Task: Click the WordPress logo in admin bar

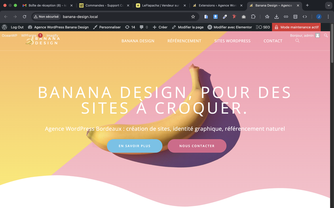Action: click(4, 27)
